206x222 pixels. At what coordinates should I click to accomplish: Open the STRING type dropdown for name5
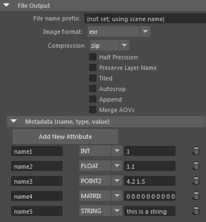[101, 211]
